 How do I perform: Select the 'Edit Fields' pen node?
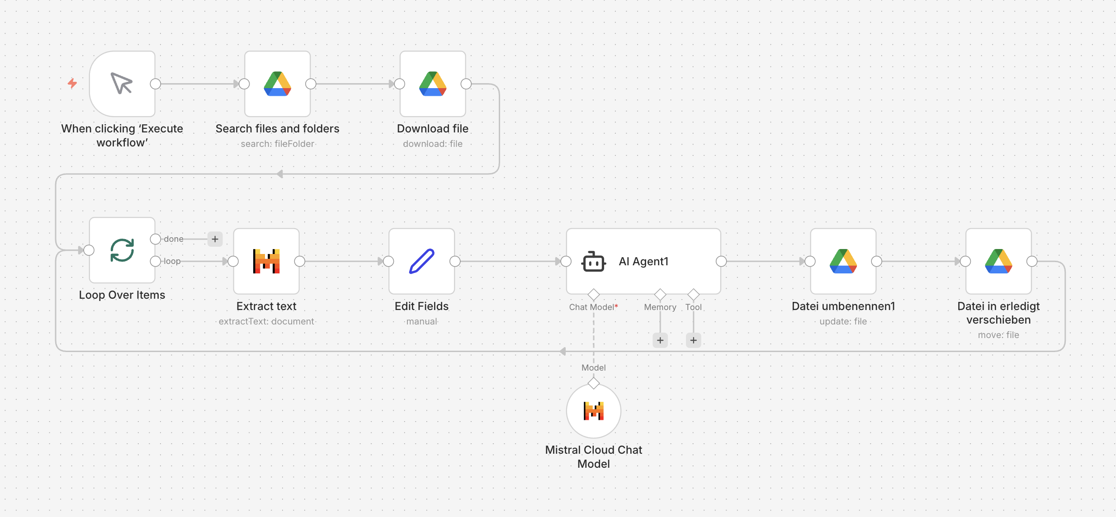(421, 261)
